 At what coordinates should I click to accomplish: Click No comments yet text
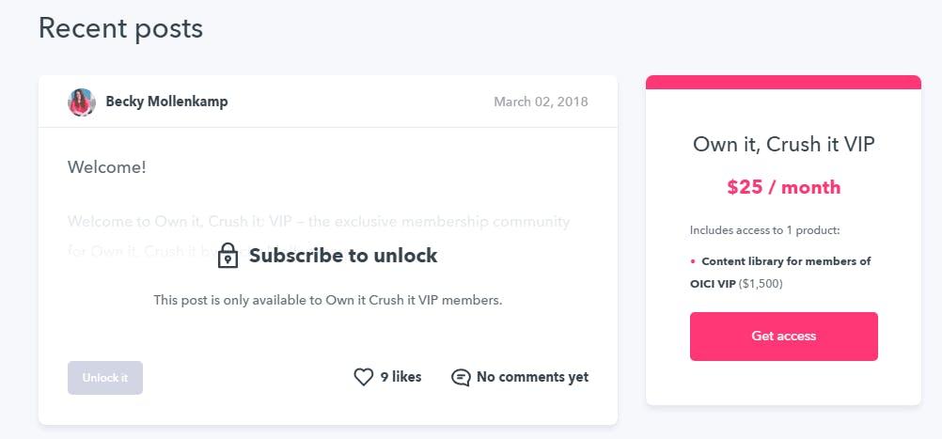pyautogui.click(x=532, y=377)
